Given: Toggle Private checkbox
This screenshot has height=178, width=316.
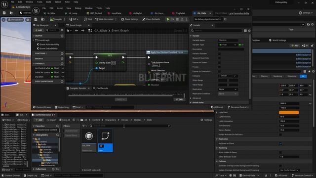Looking at the screenshot, I should [219, 67].
